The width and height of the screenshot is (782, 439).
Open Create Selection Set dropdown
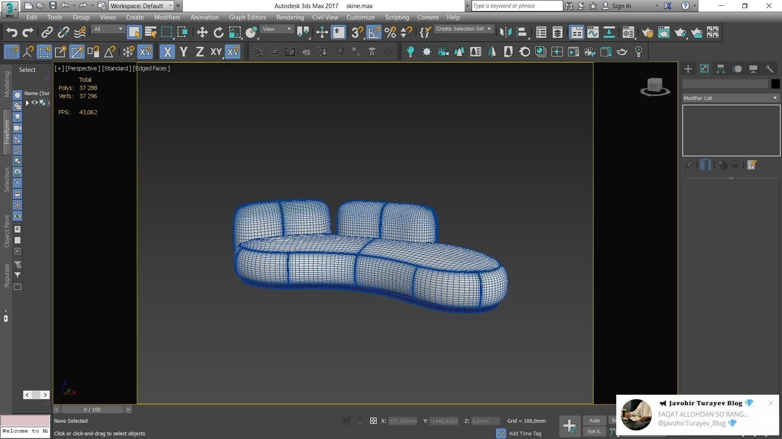(463, 29)
